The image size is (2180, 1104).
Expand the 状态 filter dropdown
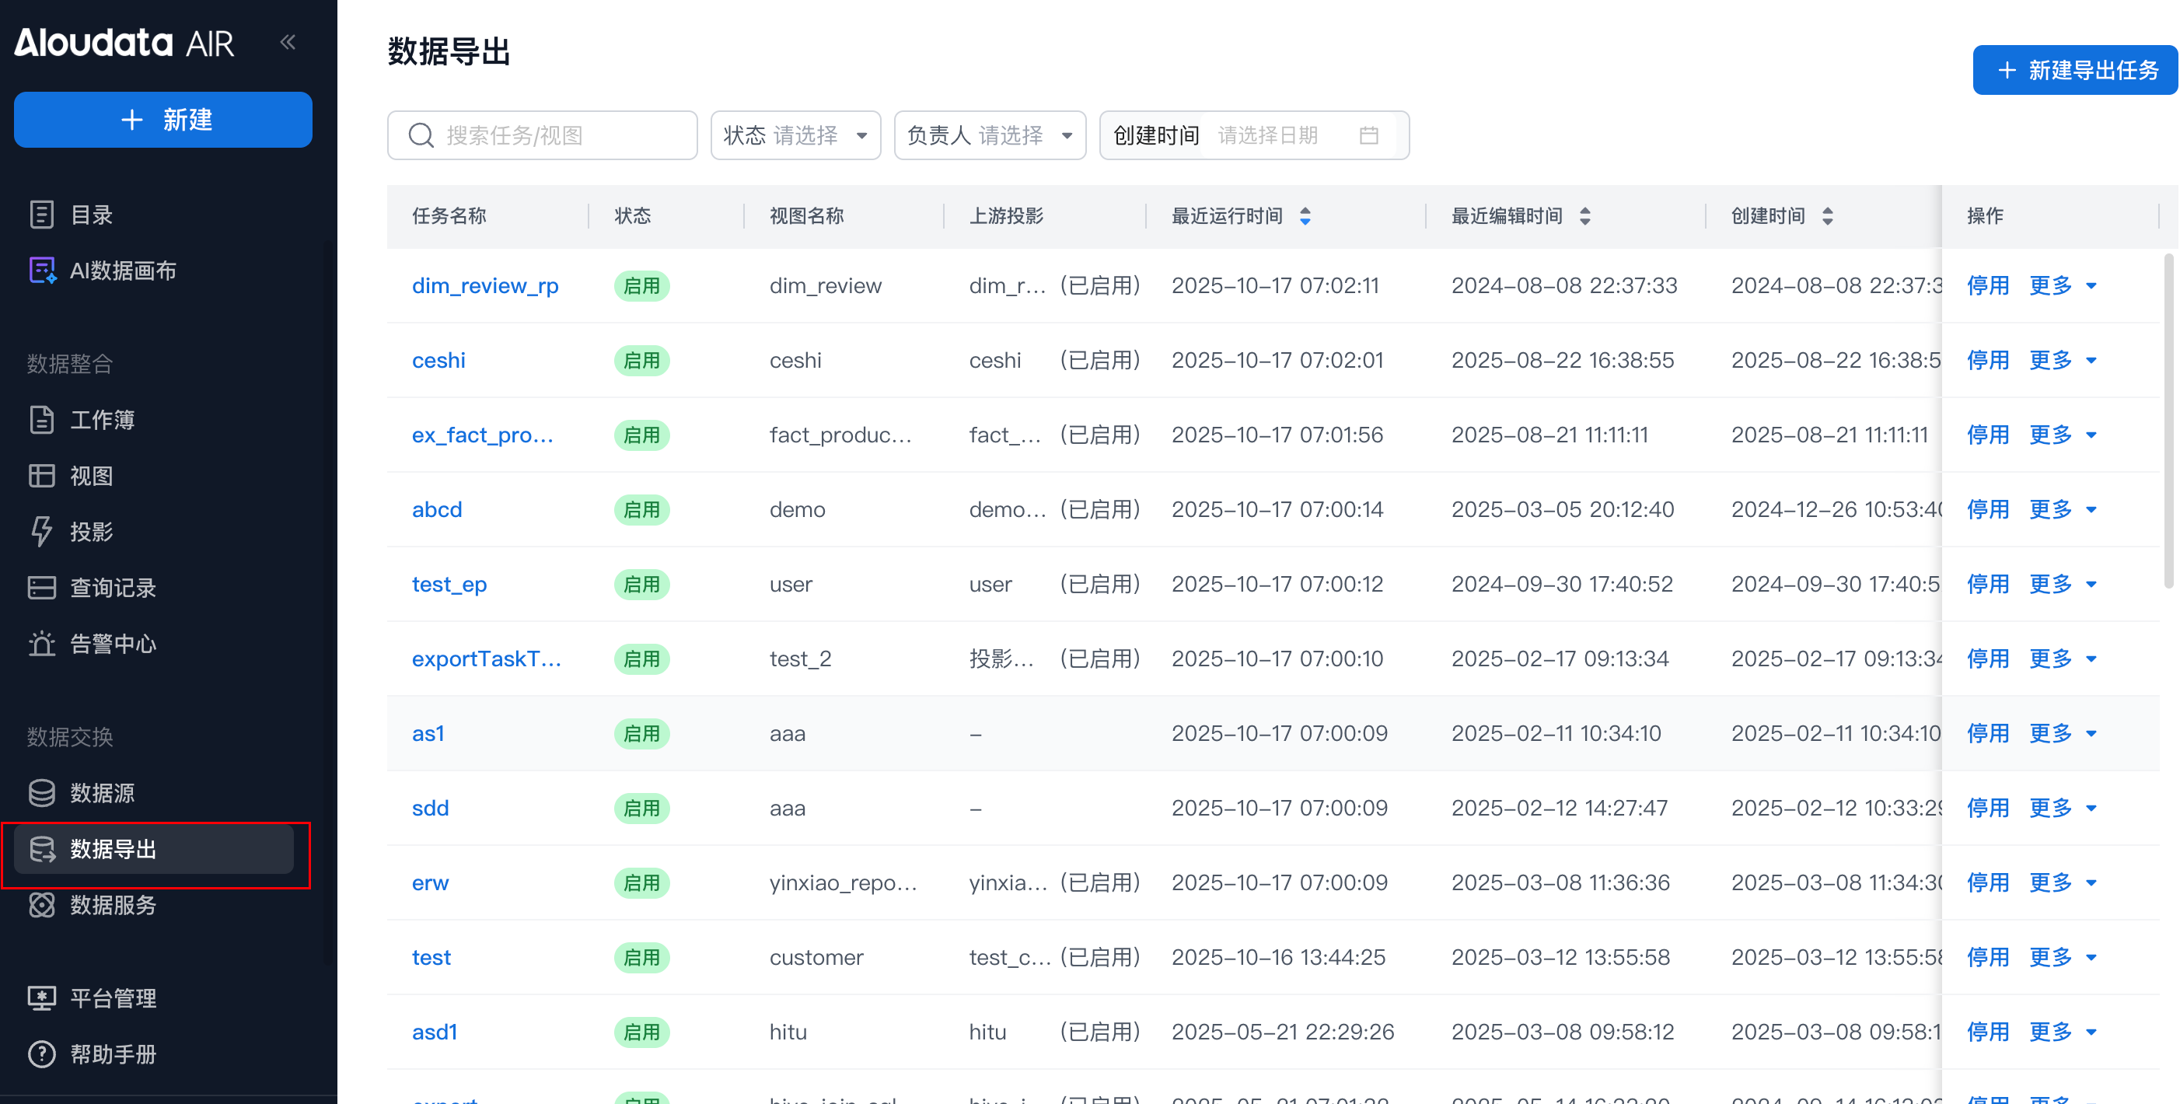click(x=795, y=135)
